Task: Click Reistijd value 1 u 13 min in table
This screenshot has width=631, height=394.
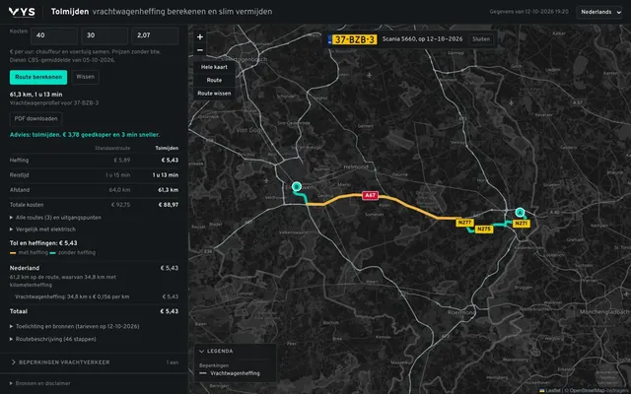Action: [166, 175]
